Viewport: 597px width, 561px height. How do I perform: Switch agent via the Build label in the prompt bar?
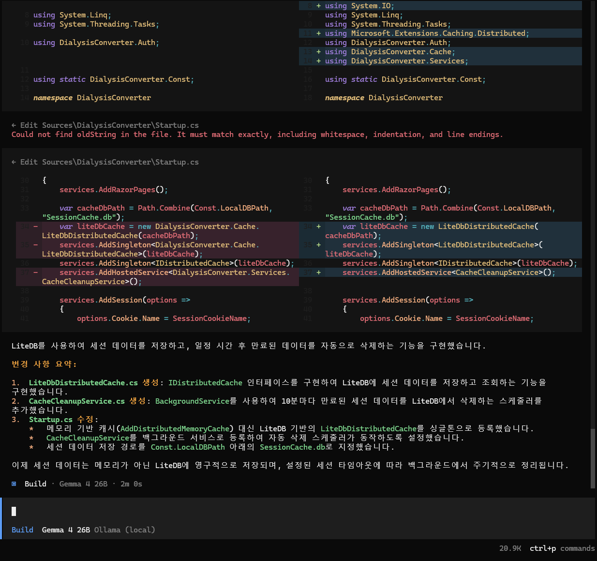pyautogui.click(x=22, y=530)
